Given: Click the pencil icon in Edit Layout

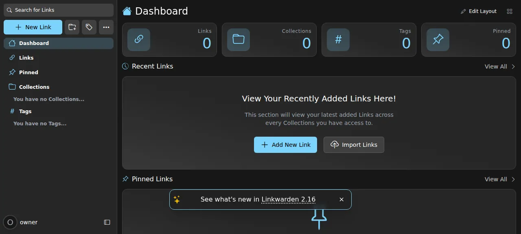Looking at the screenshot, I should [x=463, y=11].
